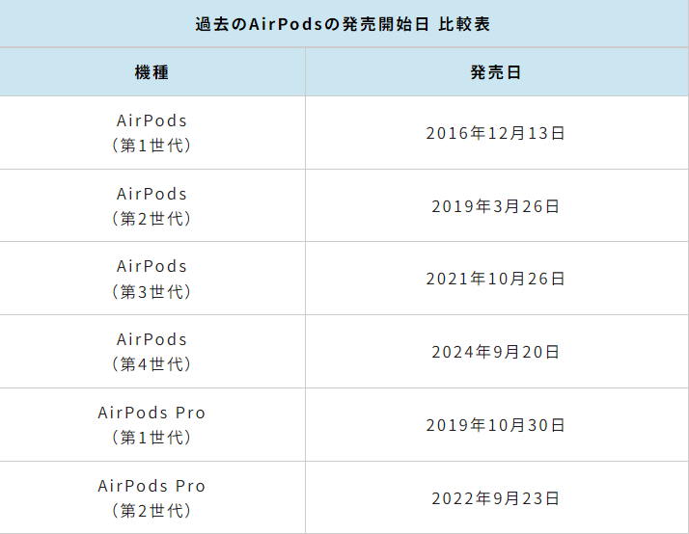Click the AirPods (第1世代) cell

152,132
